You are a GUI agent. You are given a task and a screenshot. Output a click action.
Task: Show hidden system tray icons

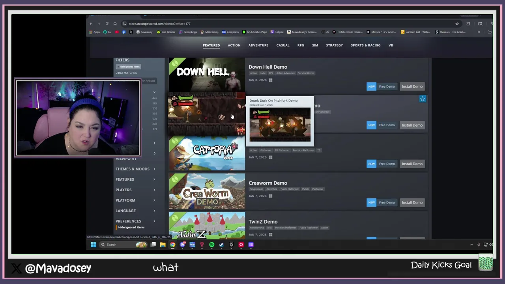pos(471,245)
